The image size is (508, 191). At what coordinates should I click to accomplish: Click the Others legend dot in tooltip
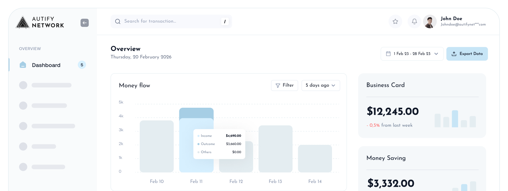(x=198, y=152)
